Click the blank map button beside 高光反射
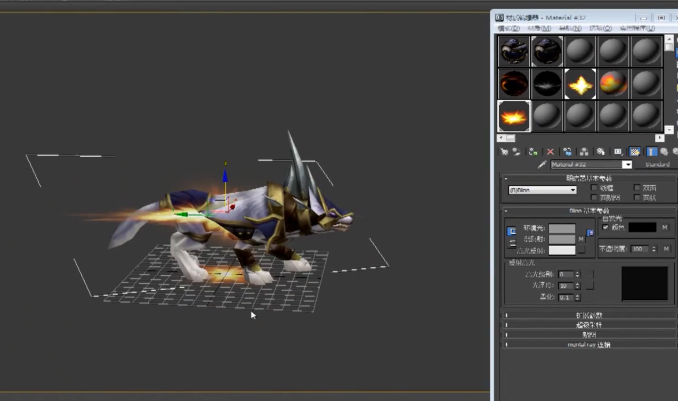 [582, 250]
